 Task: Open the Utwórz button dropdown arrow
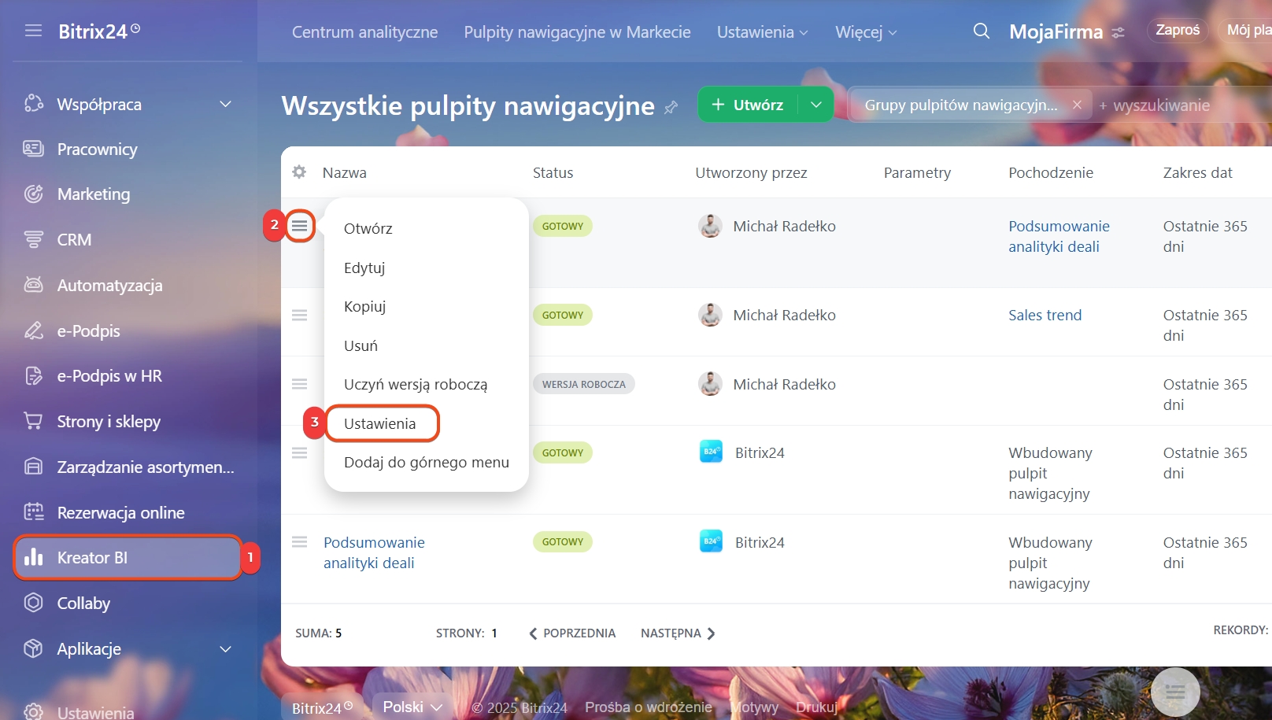[816, 105]
